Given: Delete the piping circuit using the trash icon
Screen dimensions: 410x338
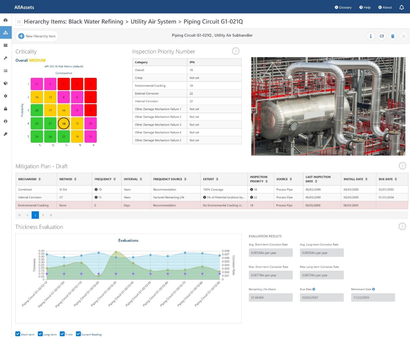Looking at the screenshot, I should click(393, 36).
